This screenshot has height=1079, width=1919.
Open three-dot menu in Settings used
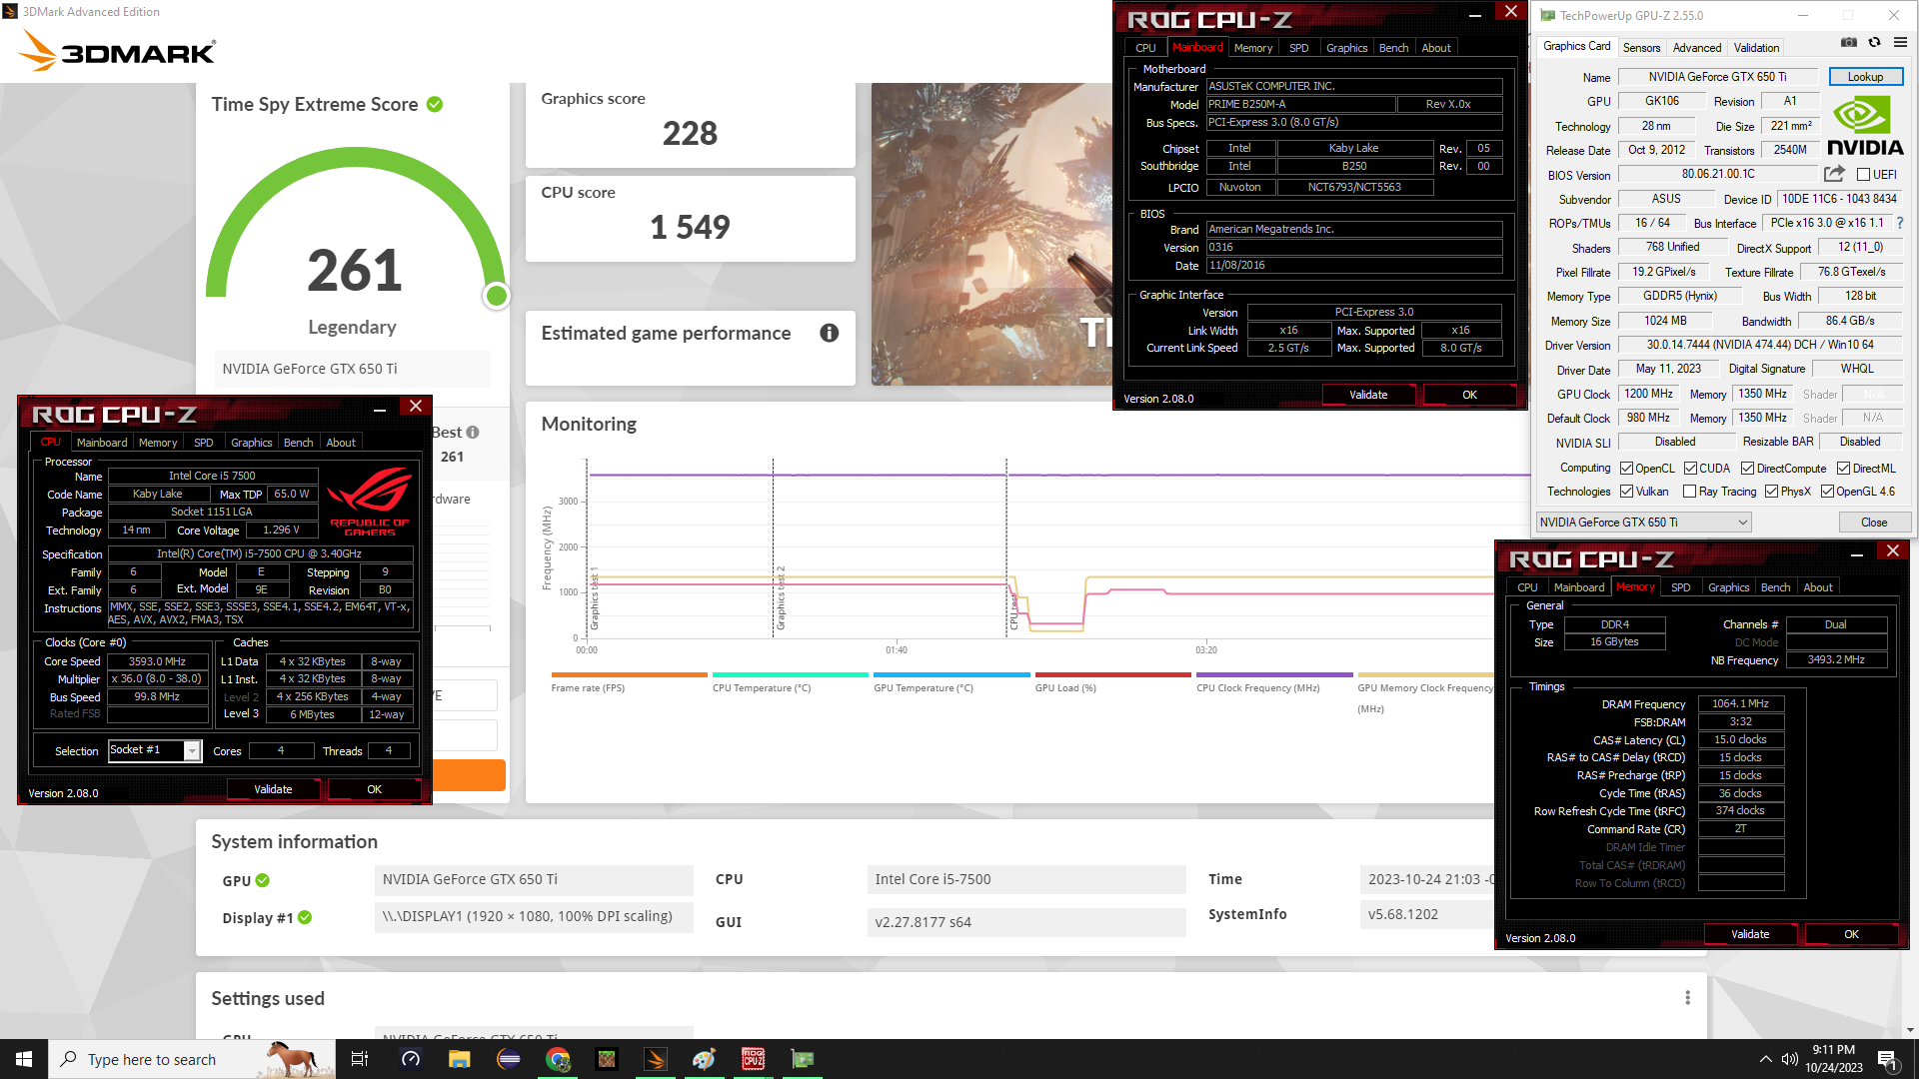(x=1688, y=998)
